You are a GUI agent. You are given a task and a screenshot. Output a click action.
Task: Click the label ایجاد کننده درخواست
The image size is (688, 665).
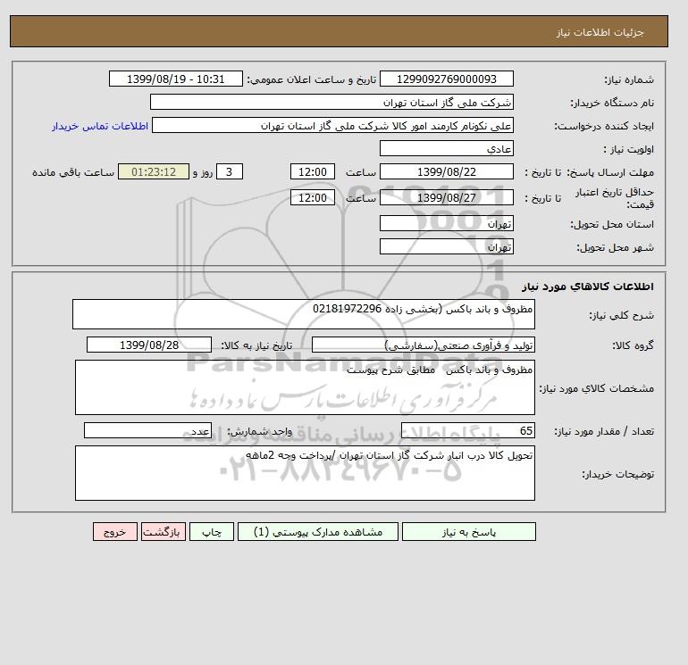coord(604,126)
